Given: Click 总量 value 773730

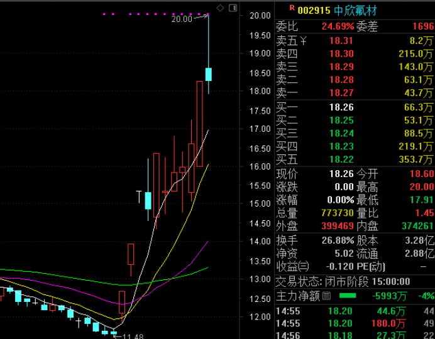Looking at the screenshot, I should pos(338,213).
